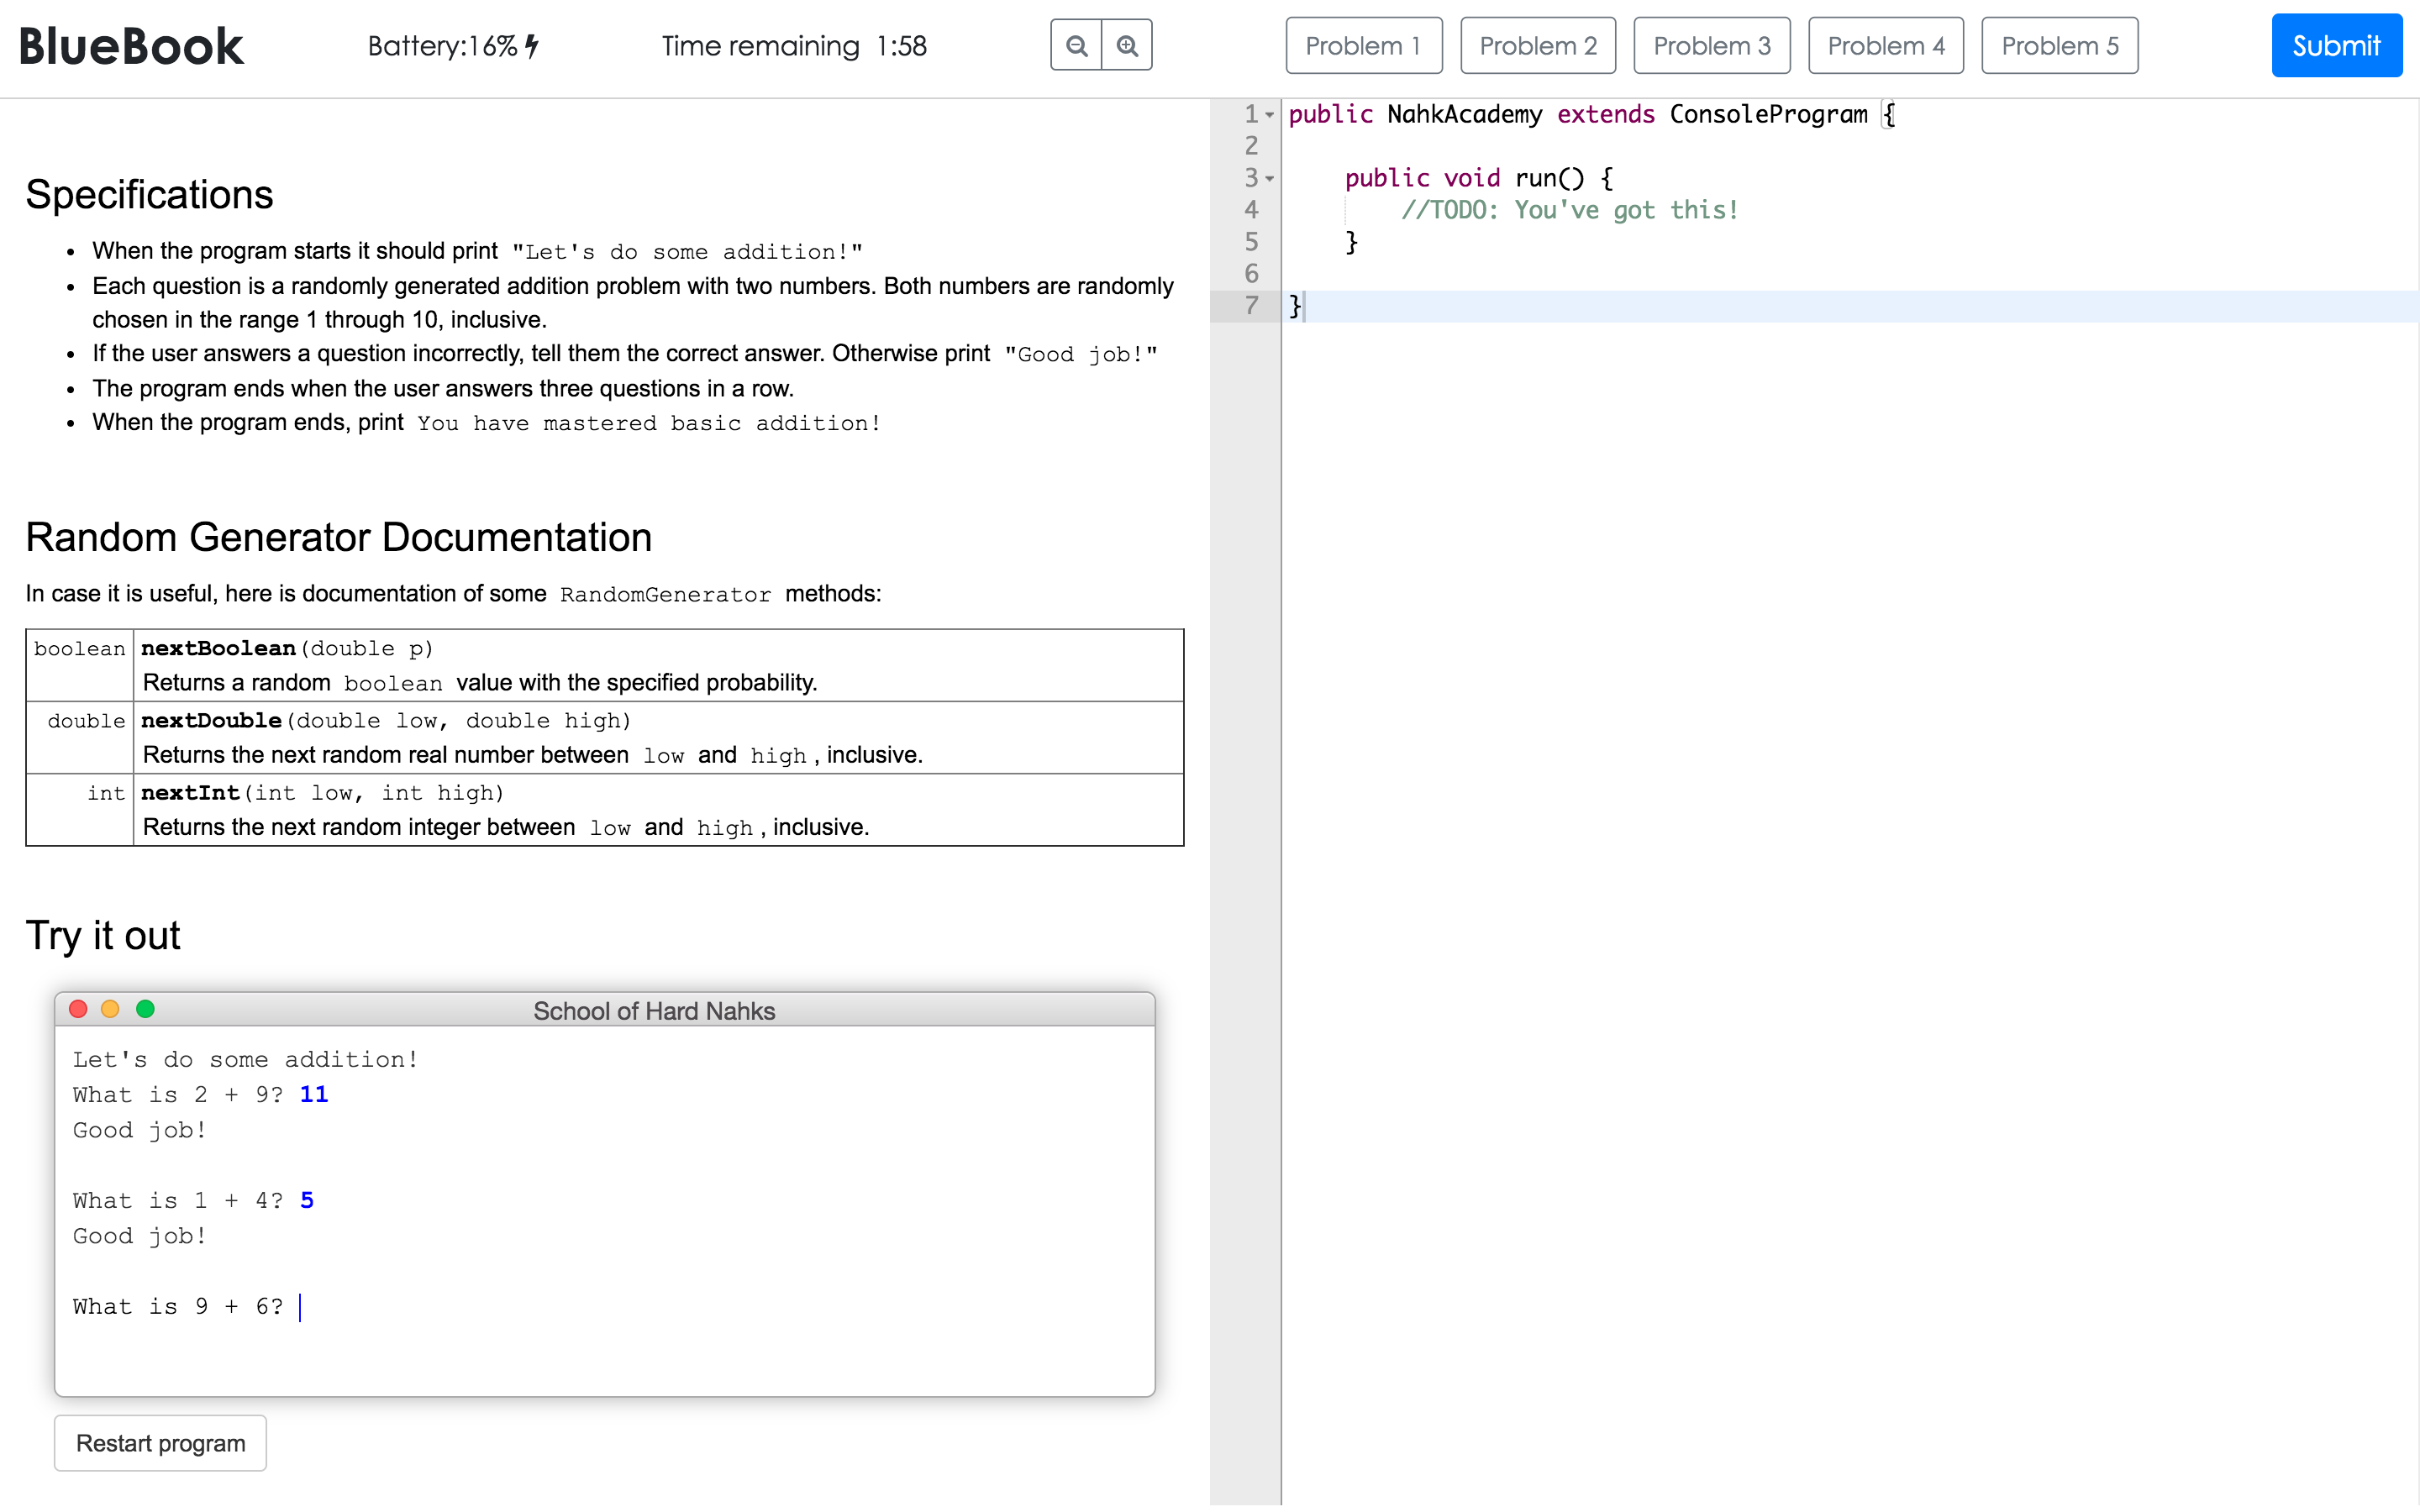Click the BlueBook logo

click(131, 47)
